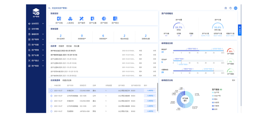Select radio for second 公牛多功能插座 row
This screenshot has height=118, width=269.
(x=51, y=106)
